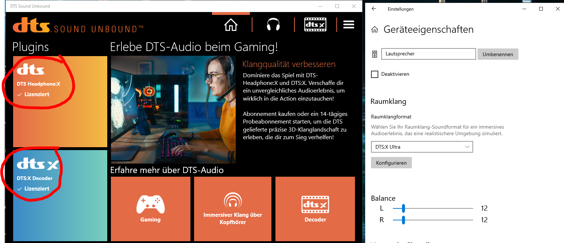Click Erfahre mehr über DTS-Audio heading
Image resolution: width=564 pixels, height=243 pixels.
(167, 170)
